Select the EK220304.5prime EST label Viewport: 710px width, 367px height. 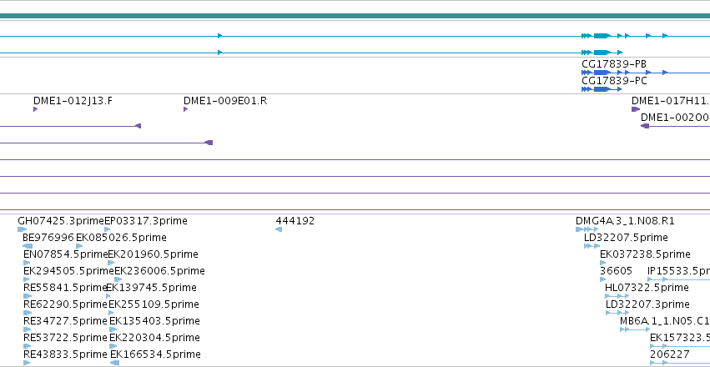(154, 338)
